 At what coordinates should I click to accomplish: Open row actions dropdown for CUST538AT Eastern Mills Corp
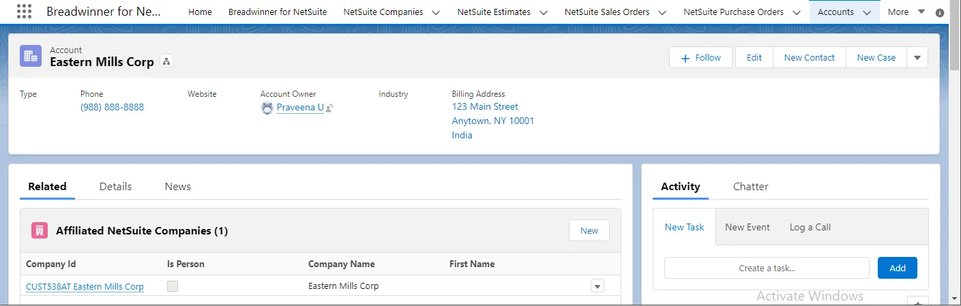pos(597,286)
